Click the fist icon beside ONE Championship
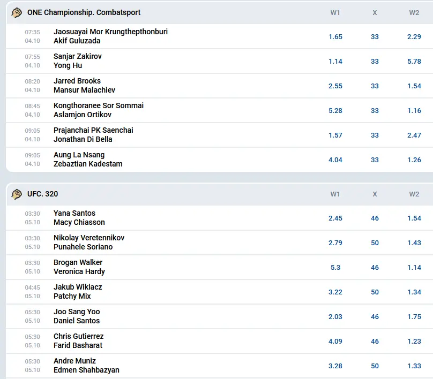 17,13
